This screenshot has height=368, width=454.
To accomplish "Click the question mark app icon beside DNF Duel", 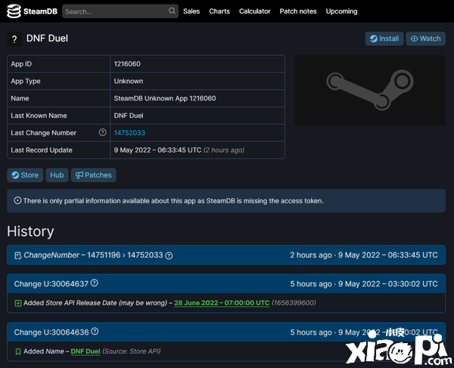I will pyautogui.click(x=14, y=39).
